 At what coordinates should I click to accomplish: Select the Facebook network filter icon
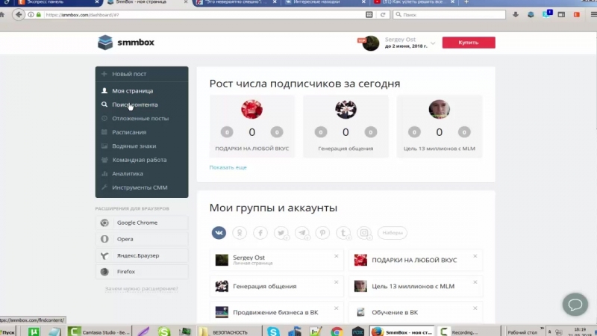(x=260, y=233)
